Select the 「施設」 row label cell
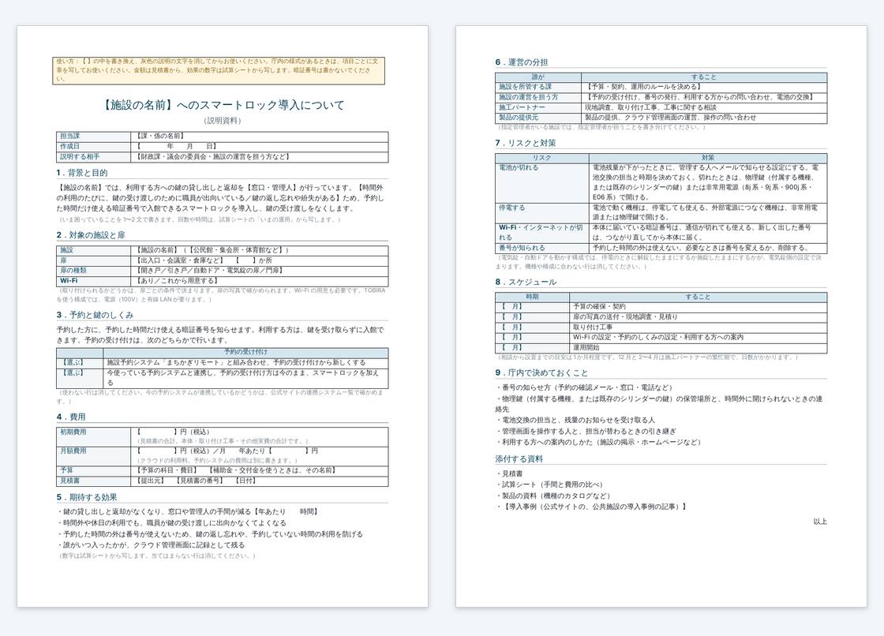Image resolution: width=884 pixels, height=636 pixels. point(94,250)
